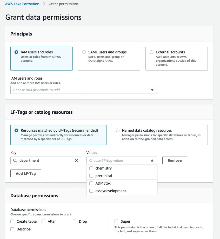The width and height of the screenshot is (220, 239).
Task: Enable Create table database permission
Action: coord(12,221)
